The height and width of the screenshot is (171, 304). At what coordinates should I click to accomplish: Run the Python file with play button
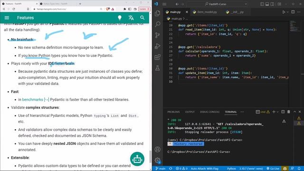click(x=284, y=12)
